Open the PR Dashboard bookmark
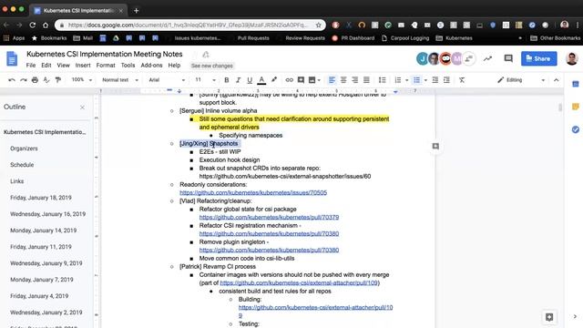Image resolution: width=583 pixels, height=328 pixels. [x=353, y=38]
